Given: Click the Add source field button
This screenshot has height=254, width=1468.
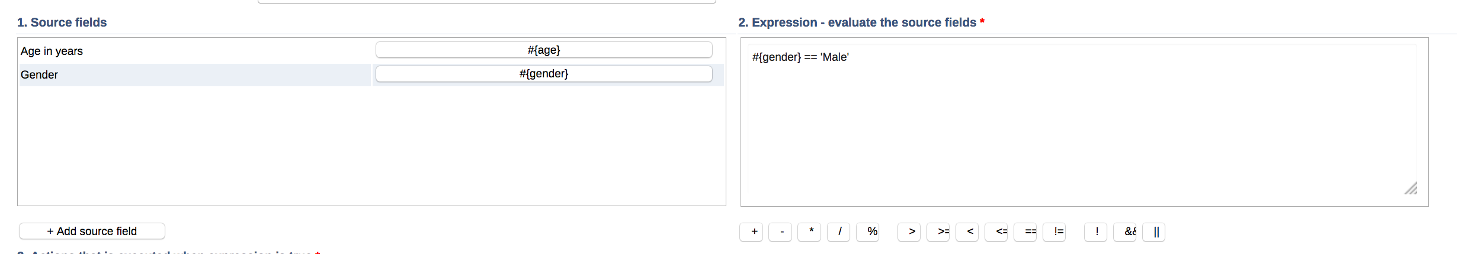Looking at the screenshot, I should (92, 231).
